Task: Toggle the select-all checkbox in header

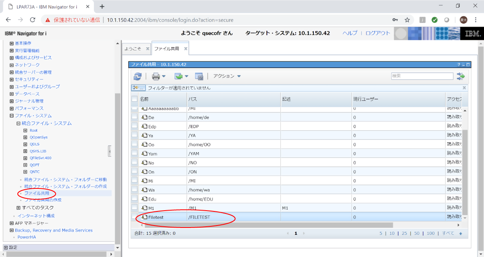Action: pos(134,99)
